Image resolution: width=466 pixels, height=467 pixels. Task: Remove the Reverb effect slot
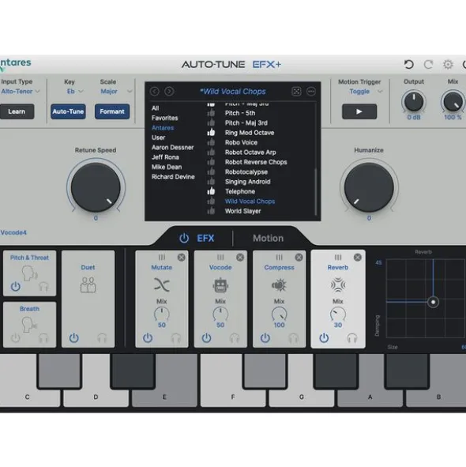[358, 258]
